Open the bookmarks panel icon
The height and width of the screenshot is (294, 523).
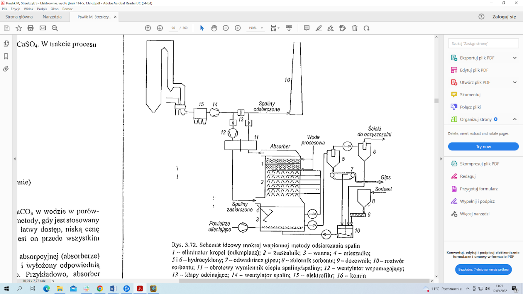[x=6, y=56]
